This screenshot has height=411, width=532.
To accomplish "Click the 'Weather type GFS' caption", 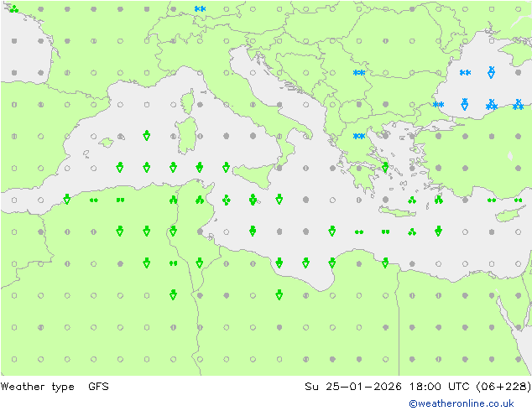I will tap(55, 387).
